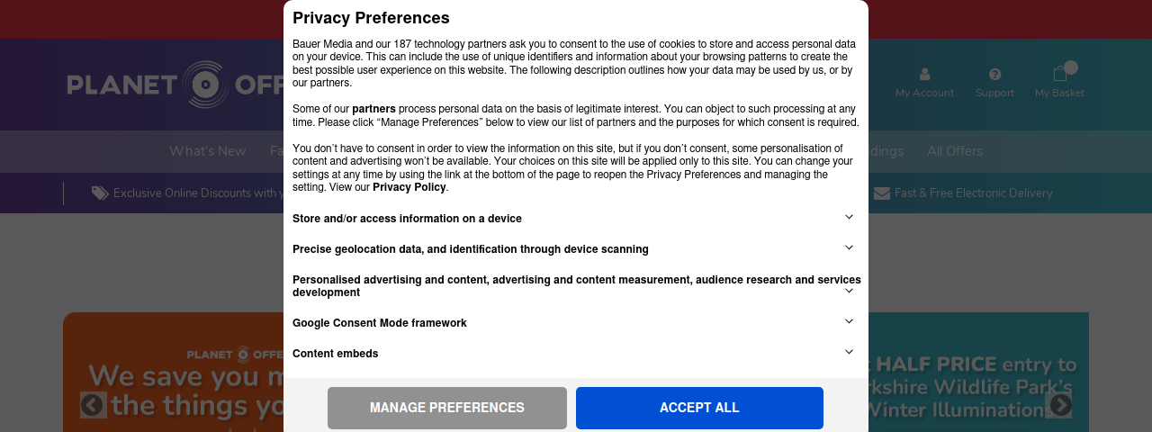
Task: Open the My Basket shopping bag icon
Action: (x=1060, y=74)
